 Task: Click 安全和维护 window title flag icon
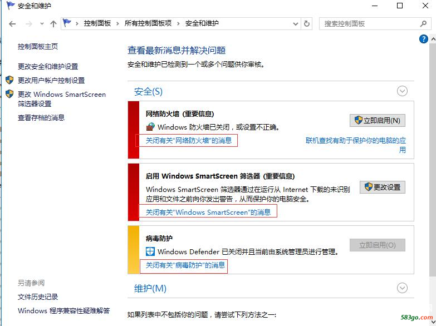(10, 5)
